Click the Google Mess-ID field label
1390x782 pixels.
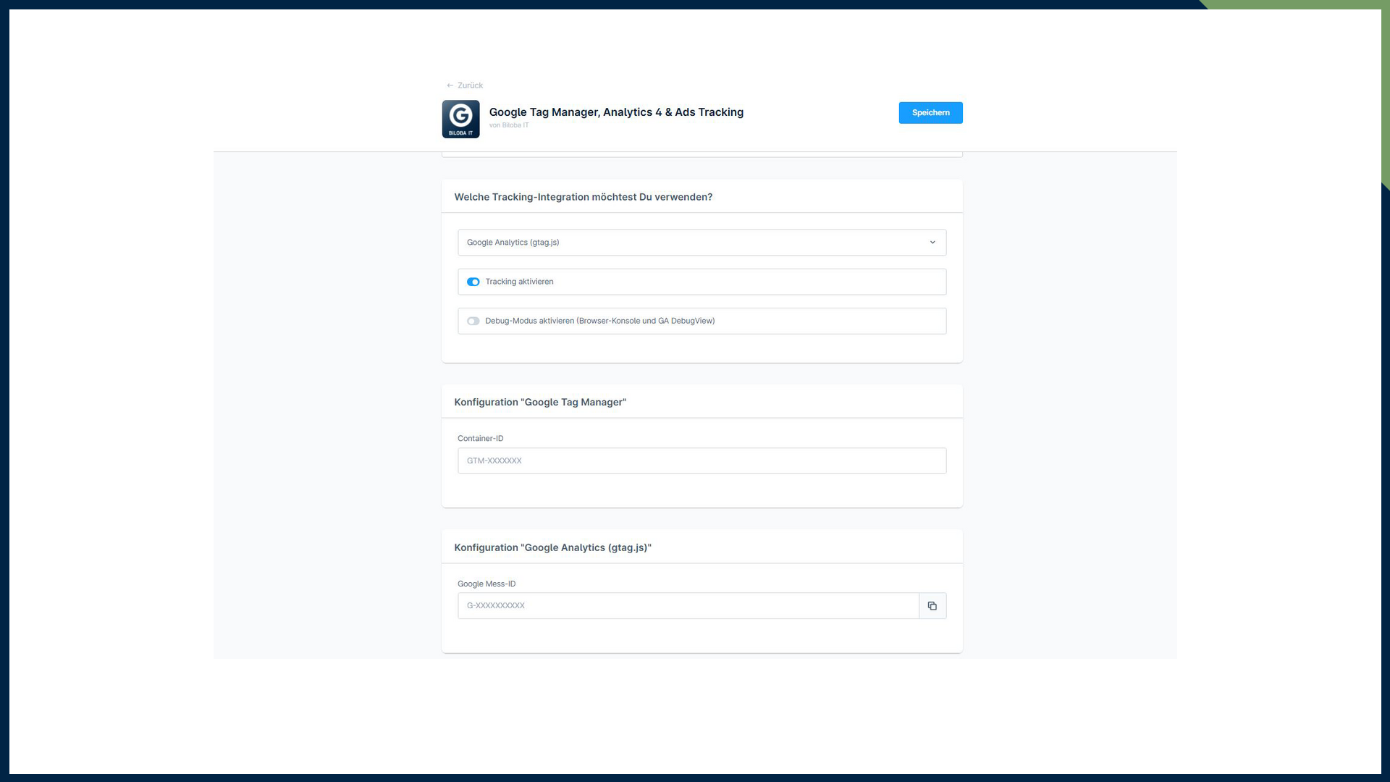pos(486,584)
